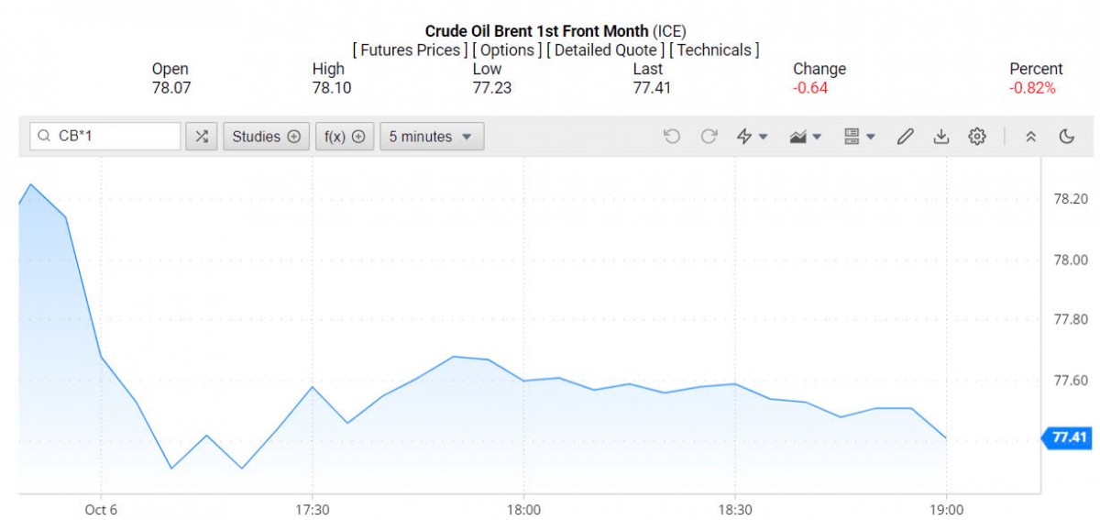Go to the Options link

507,50
